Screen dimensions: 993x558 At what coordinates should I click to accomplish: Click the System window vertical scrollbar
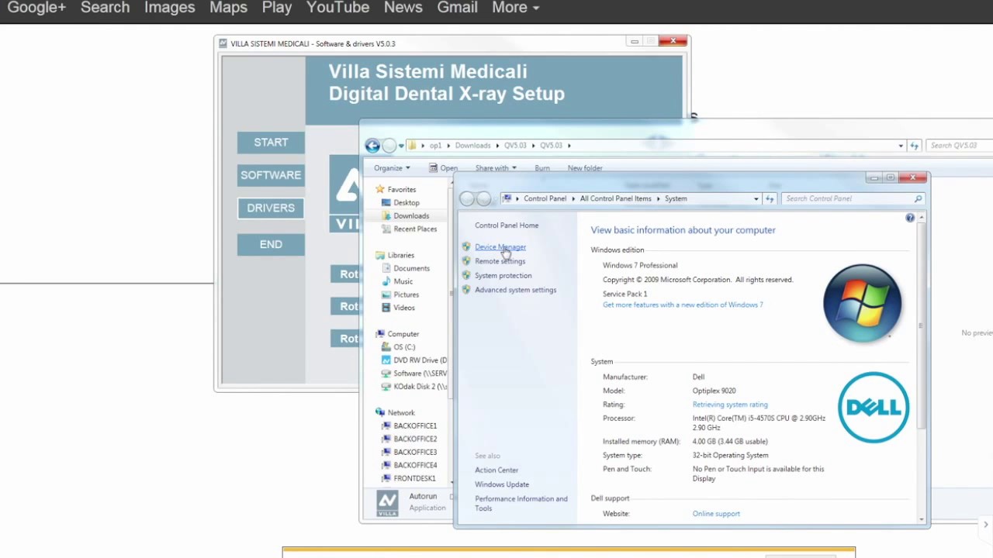922,325
